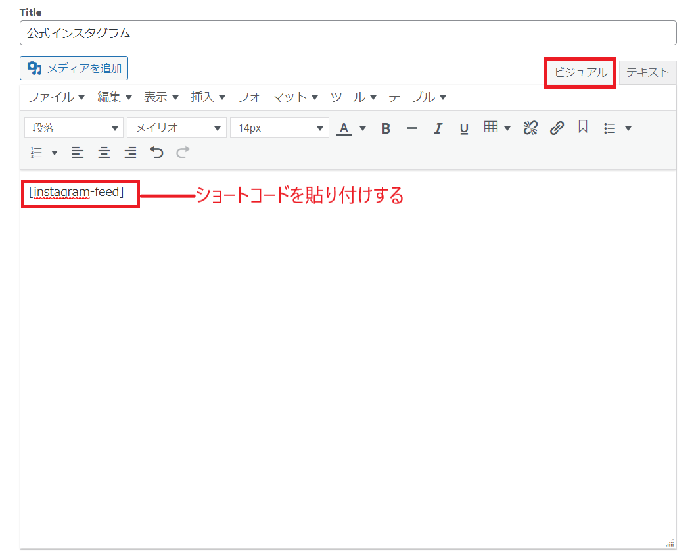The width and height of the screenshot is (694, 559).
Task: Toggle underline formatting
Action: tap(464, 128)
